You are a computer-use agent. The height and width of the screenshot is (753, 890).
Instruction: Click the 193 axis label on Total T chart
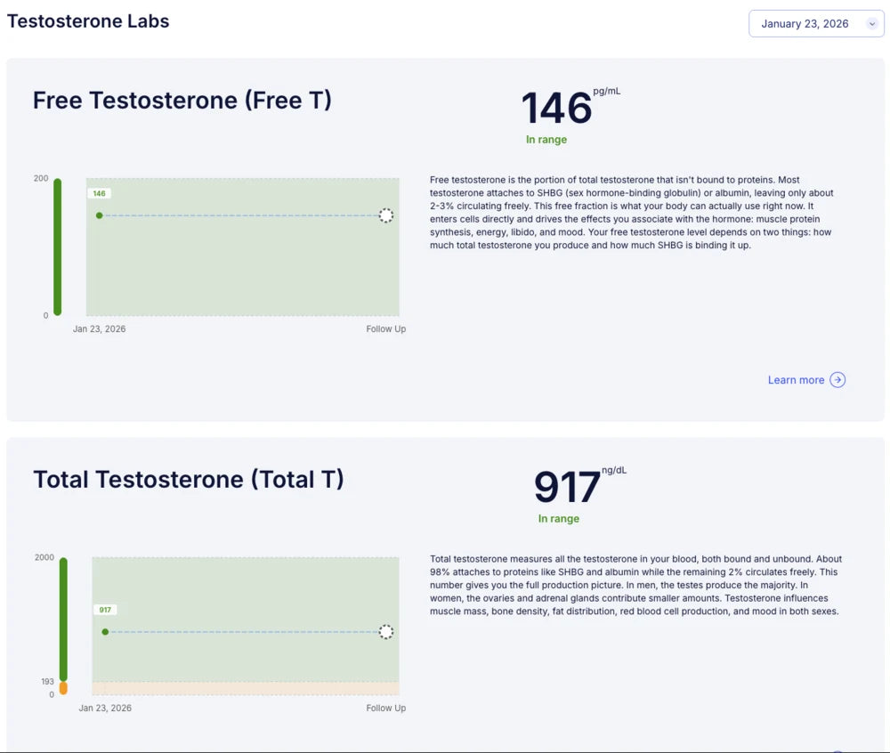[x=47, y=682]
